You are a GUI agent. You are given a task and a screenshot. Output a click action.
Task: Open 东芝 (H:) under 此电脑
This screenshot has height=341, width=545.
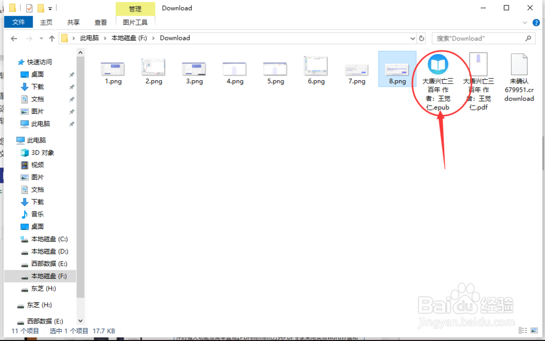coord(43,289)
